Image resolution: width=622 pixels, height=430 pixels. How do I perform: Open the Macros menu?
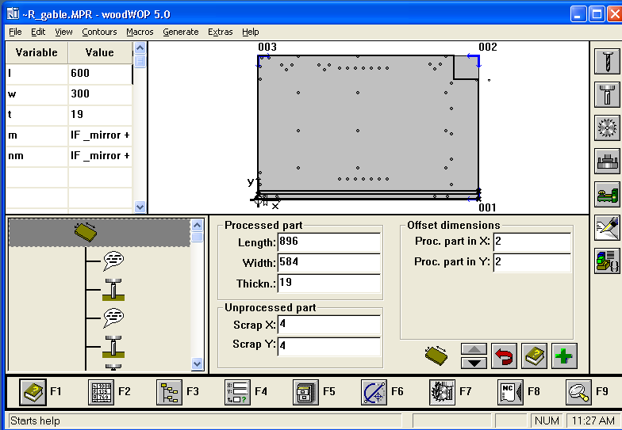[x=140, y=32]
